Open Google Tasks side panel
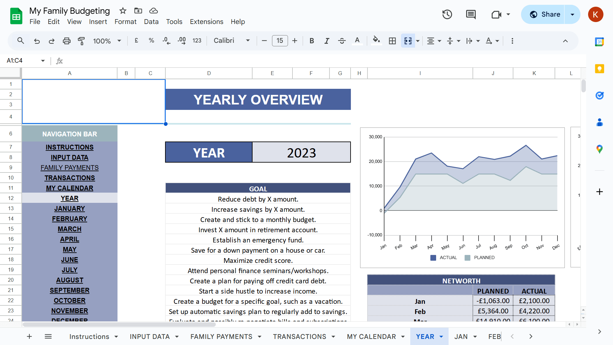This screenshot has width=613, height=345. [599, 96]
